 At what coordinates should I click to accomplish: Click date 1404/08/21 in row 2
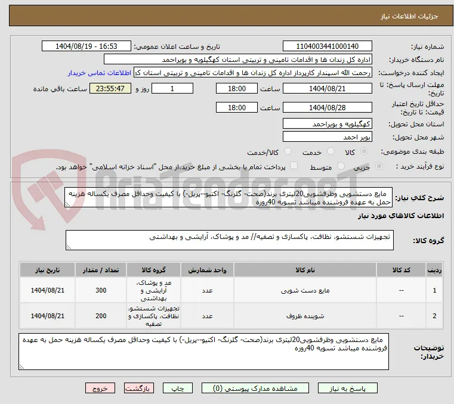pyautogui.click(x=47, y=316)
